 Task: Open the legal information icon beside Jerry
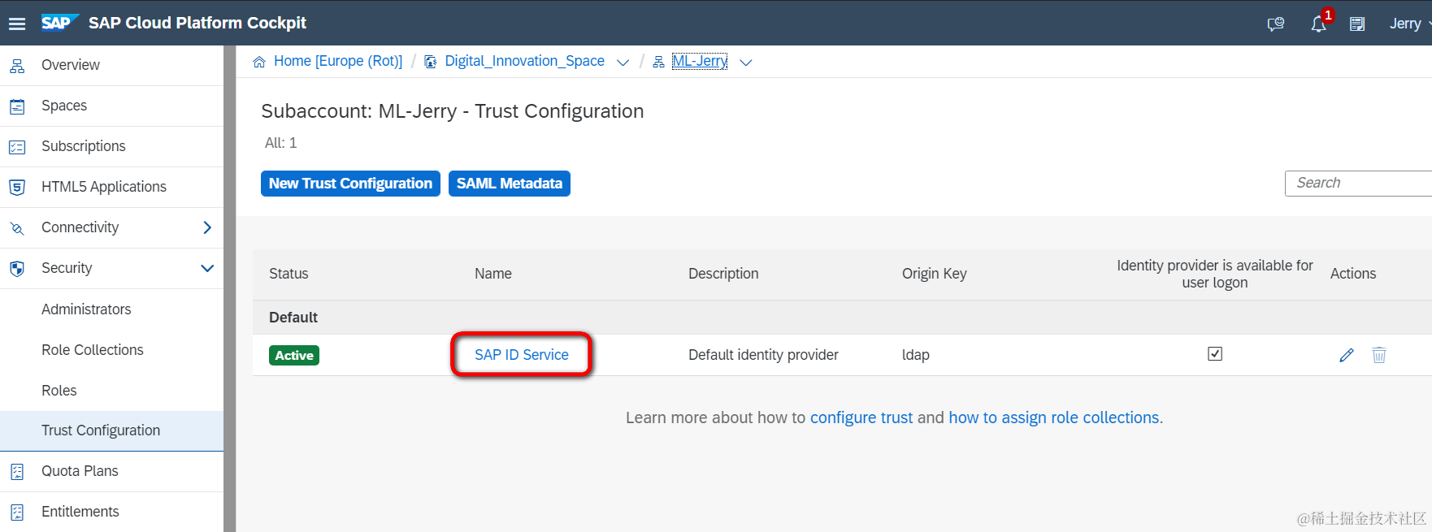click(x=1357, y=24)
